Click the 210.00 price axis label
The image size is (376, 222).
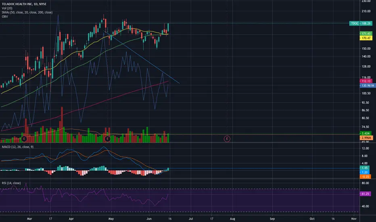click(x=366, y=11)
